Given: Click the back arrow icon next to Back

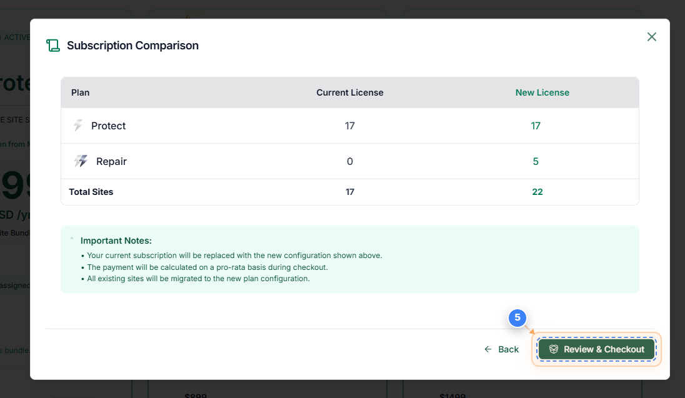Looking at the screenshot, I should (x=487, y=349).
